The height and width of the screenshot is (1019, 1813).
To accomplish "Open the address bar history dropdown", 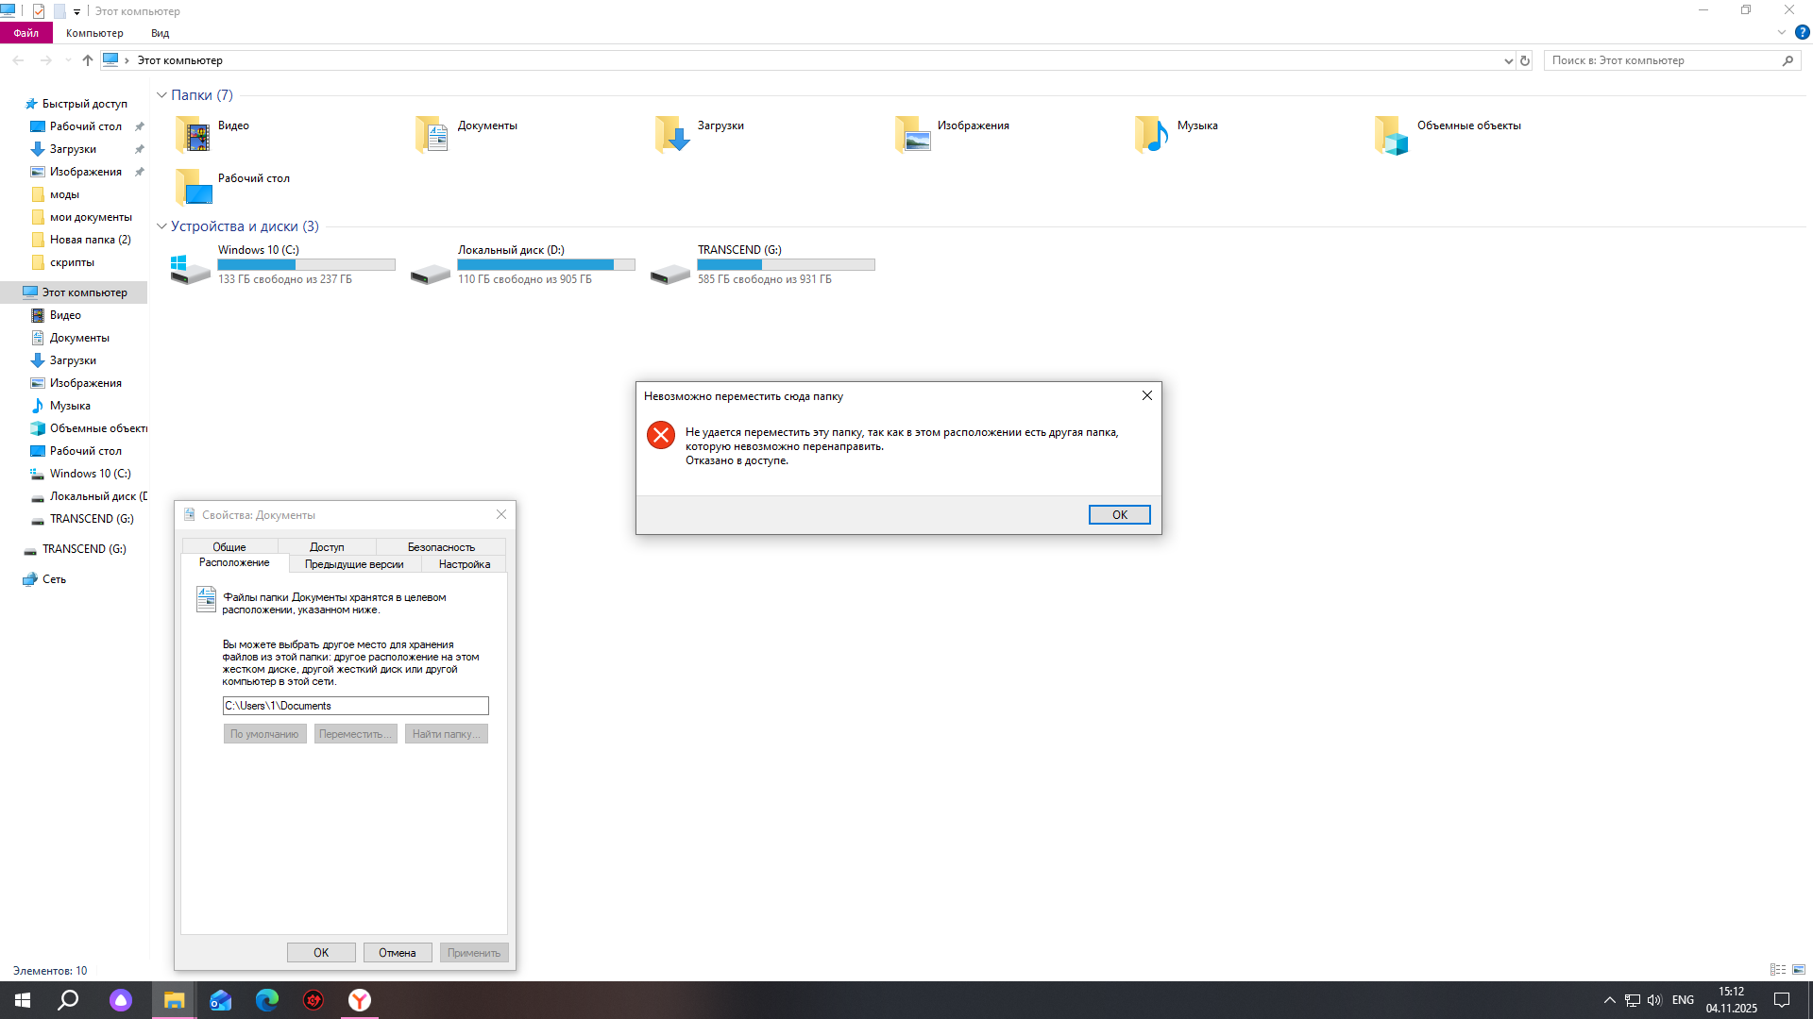I will [x=1508, y=60].
